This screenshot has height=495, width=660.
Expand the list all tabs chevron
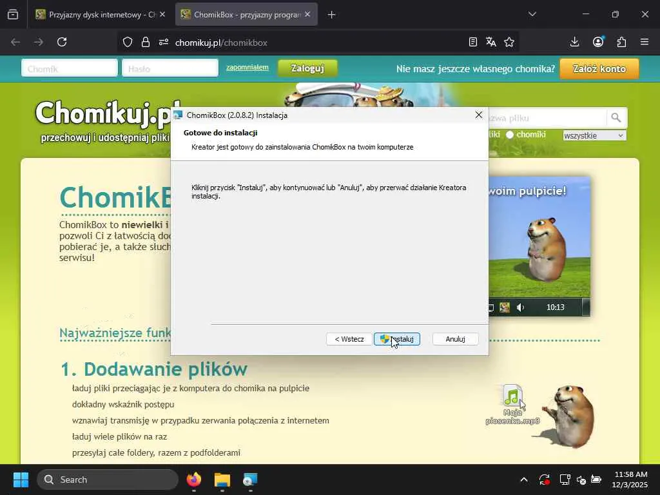532,14
